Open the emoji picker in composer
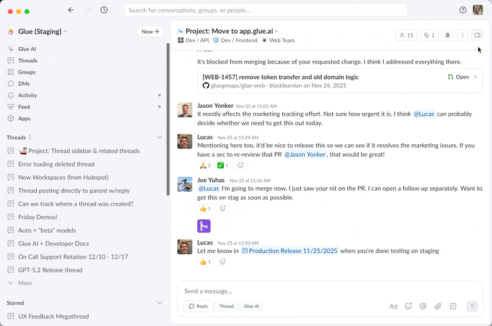Viewport: 492px width, 326px height. click(x=408, y=307)
